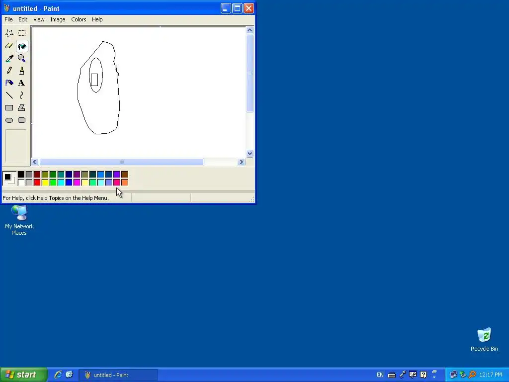Viewport: 509px width, 382px height.
Task: Pick the bright lime green swatch
Action: click(x=53, y=182)
